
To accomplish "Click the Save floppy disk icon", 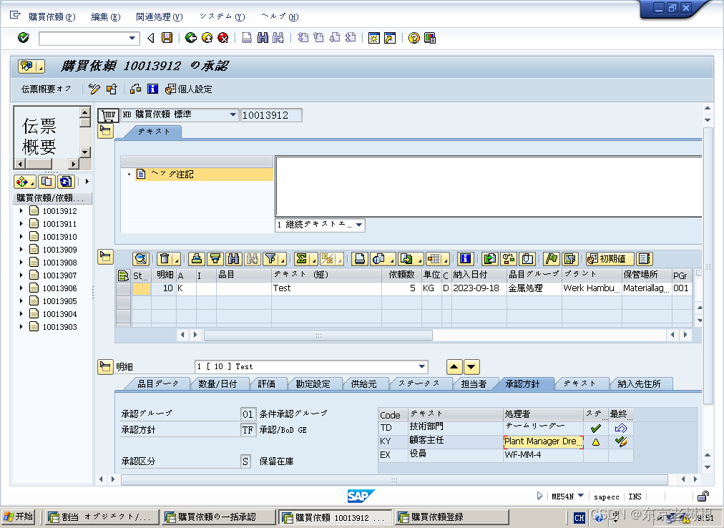I will tap(167, 38).
